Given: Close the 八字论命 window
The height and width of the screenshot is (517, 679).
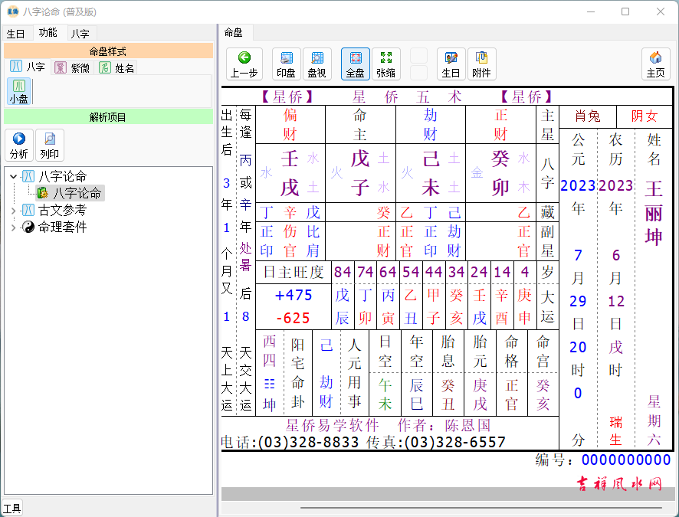Looking at the screenshot, I should 661,11.
